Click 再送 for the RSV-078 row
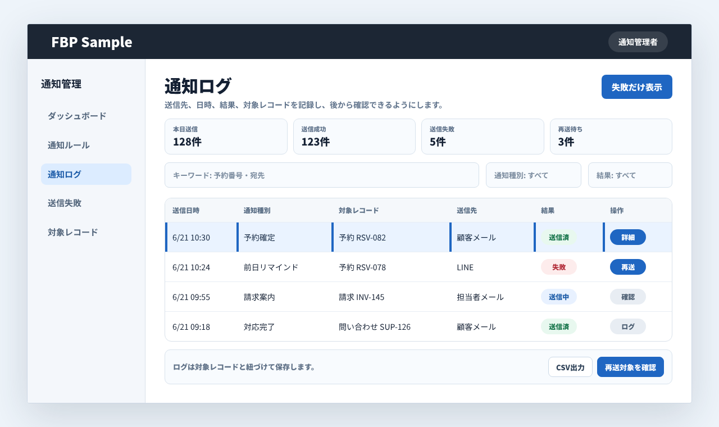Viewport: 719px width, 427px height. point(627,267)
